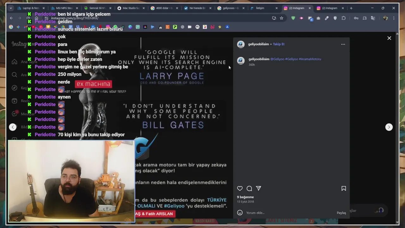Open Keşfet explore compass icon
The width and height of the screenshot is (405, 228).
[x=15, y=88]
